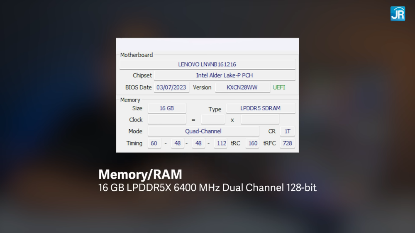Select the tRFC value 728
Screen dimensions: 415x233
288,143
